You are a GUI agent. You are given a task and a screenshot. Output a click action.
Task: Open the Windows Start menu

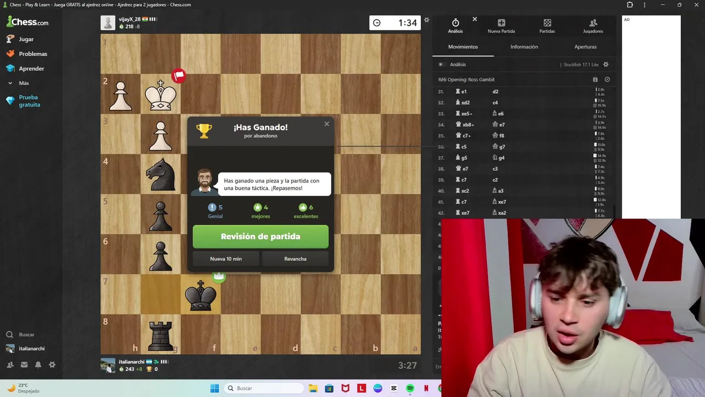click(214, 388)
